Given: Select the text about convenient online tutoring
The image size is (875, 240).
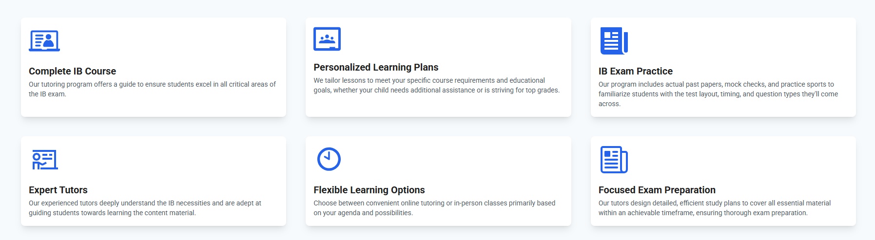Looking at the screenshot, I should pyautogui.click(x=434, y=208).
